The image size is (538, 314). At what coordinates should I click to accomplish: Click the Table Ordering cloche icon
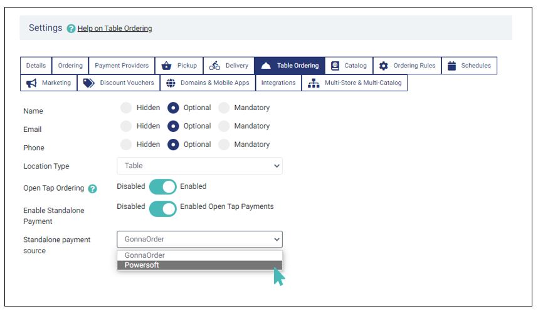pos(266,66)
